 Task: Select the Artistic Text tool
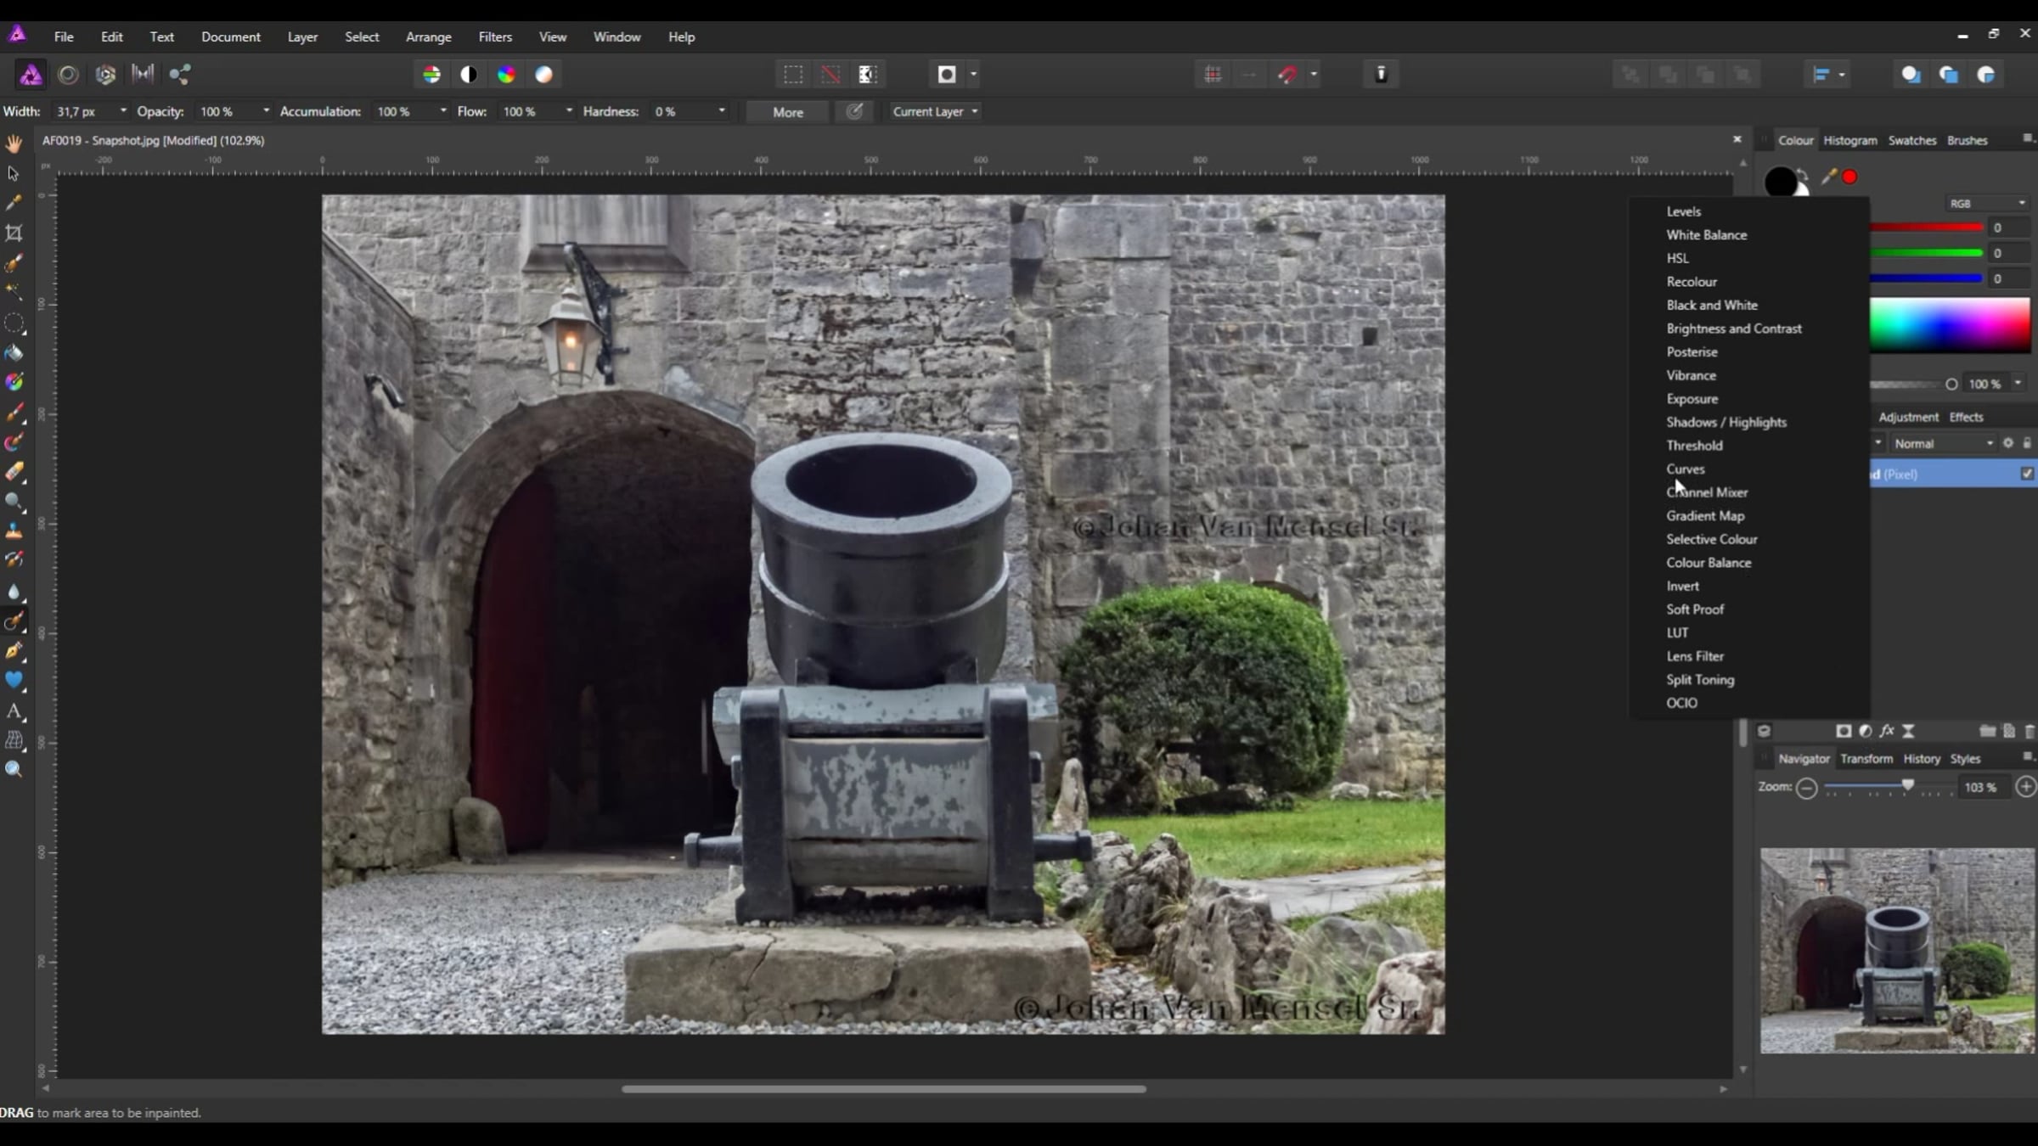(14, 711)
